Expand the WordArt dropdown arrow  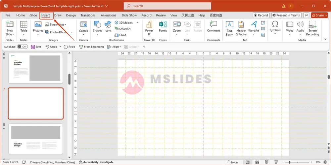(x=254, y=35)
